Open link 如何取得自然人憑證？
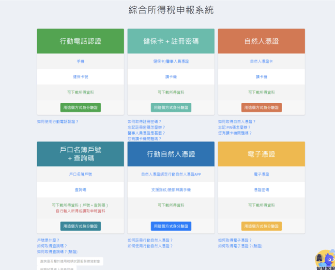The width and height of the screenshot is (335, 270). pyautogui.click(x=237, y=121)
